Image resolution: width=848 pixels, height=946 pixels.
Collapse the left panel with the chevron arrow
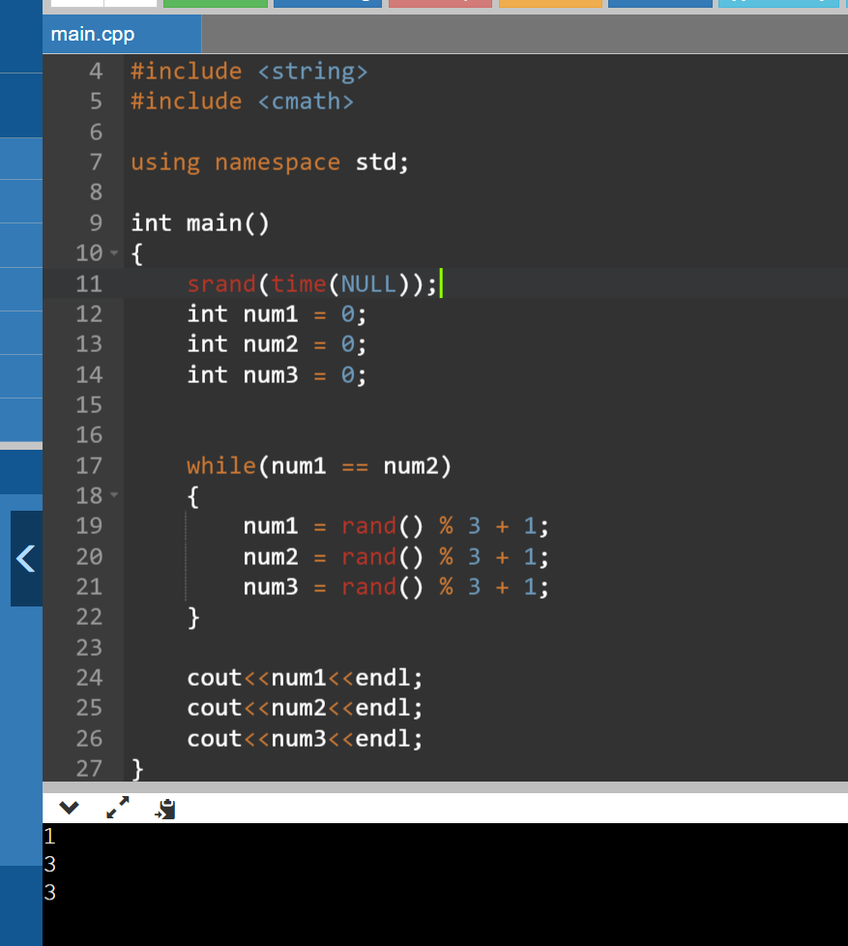26,558
